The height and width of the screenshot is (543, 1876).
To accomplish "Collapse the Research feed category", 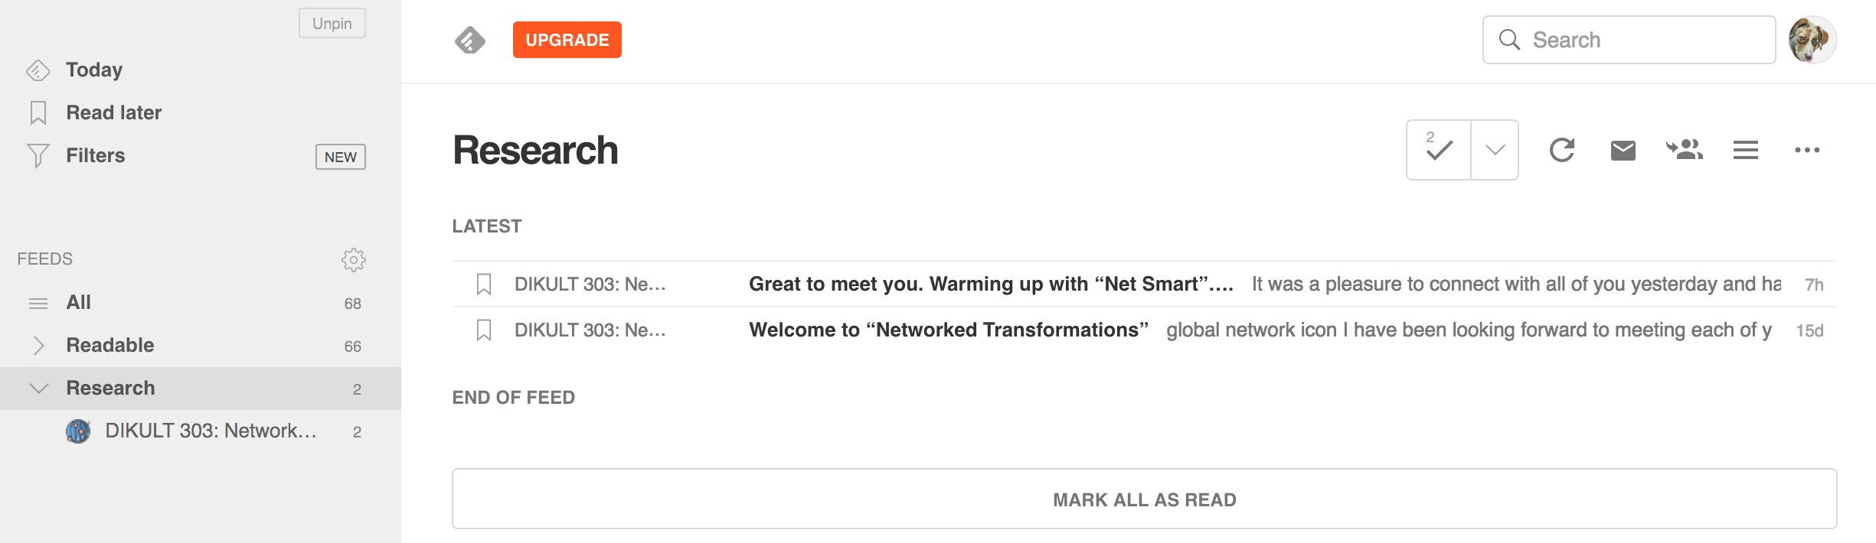I will pyautogui.click(x=39, y=389).
